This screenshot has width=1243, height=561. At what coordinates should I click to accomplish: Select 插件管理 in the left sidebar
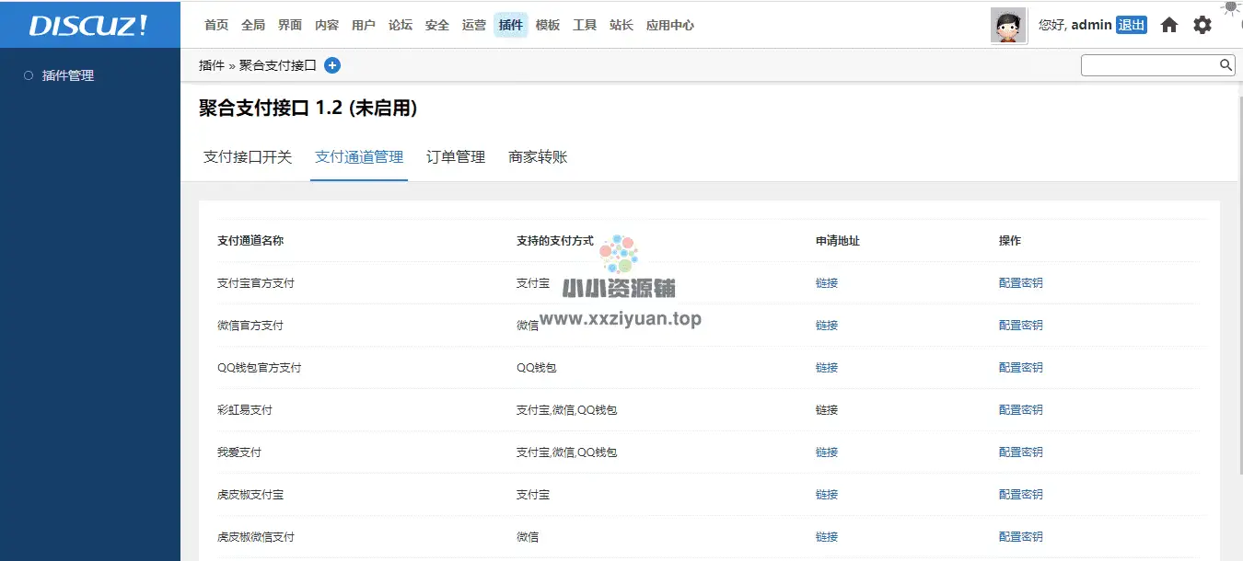(68, 75)
